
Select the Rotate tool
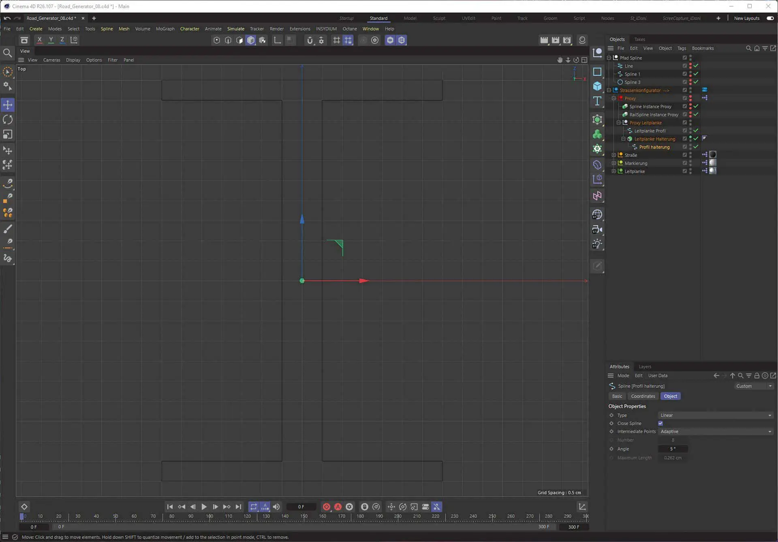[x=8, y=119]
